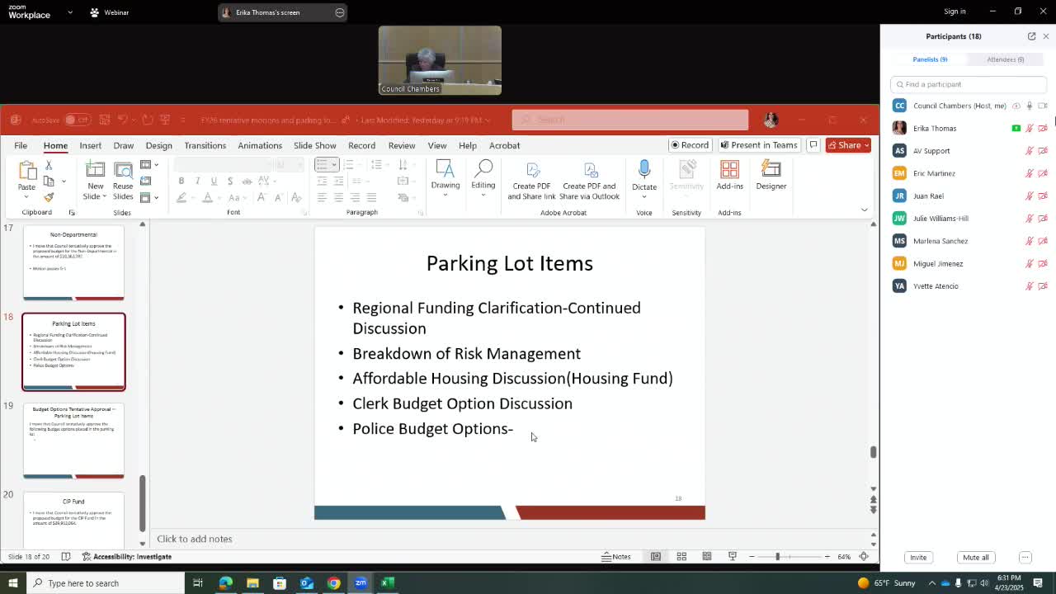Select slide 19 thumbnail Budget Options
This screenshot has height=594, width=1056.
coord(73,441)
